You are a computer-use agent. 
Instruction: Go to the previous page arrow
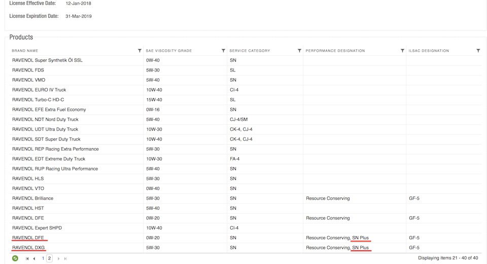(34, 258)
